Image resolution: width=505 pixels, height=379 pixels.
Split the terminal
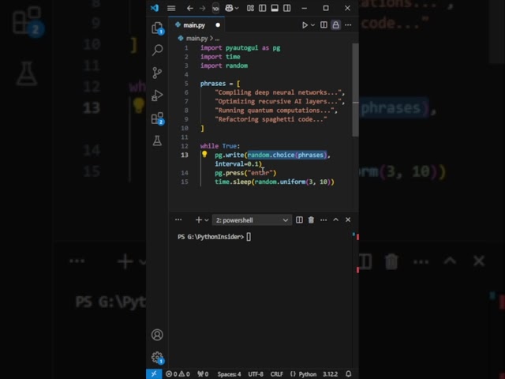299,220
